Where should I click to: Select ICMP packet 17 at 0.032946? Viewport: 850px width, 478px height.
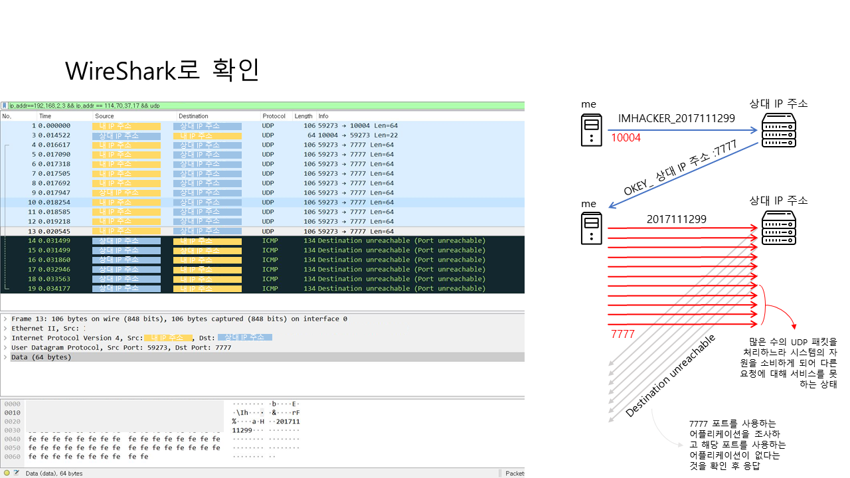(x=262, y=270)
